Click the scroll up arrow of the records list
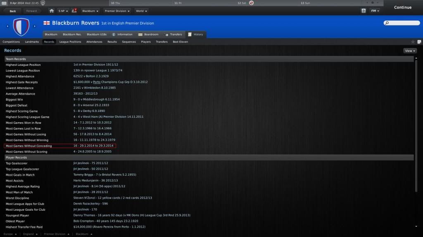 coord(416,58)
